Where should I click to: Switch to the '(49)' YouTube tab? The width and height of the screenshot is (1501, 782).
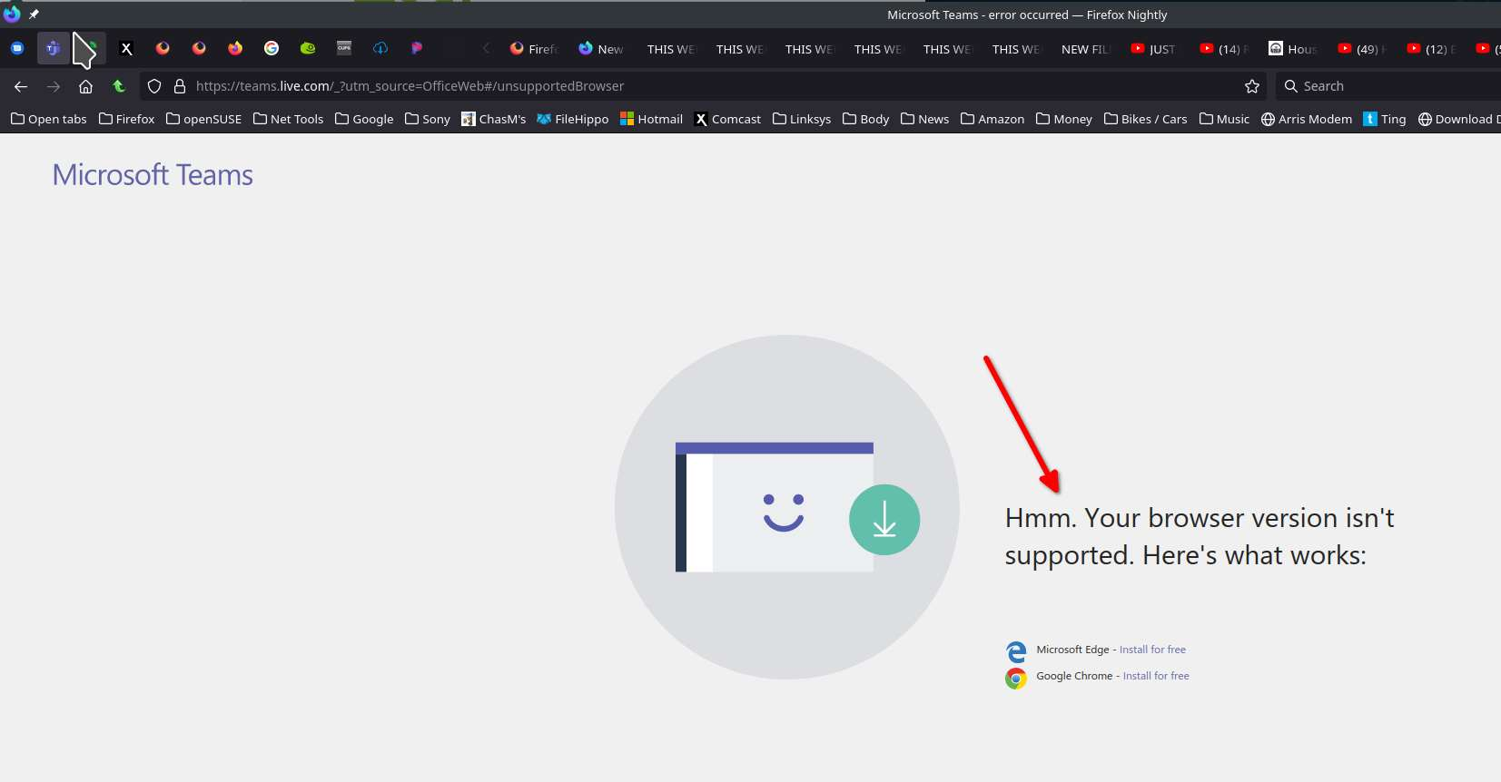1361,49
